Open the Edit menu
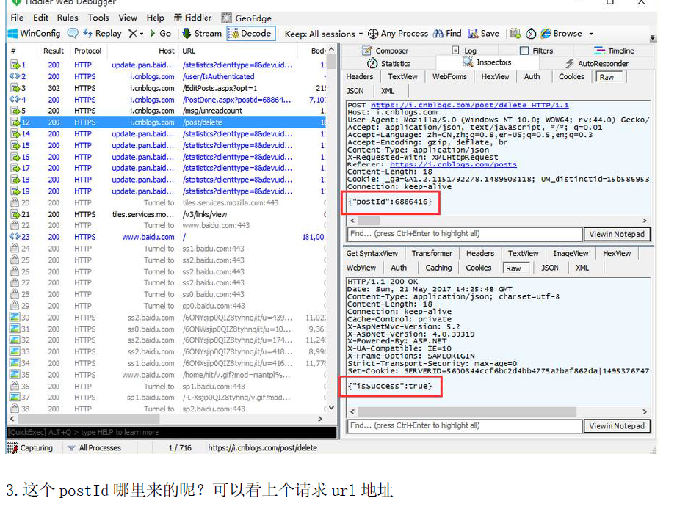This screenshot has height=509, width=677. 40,18
